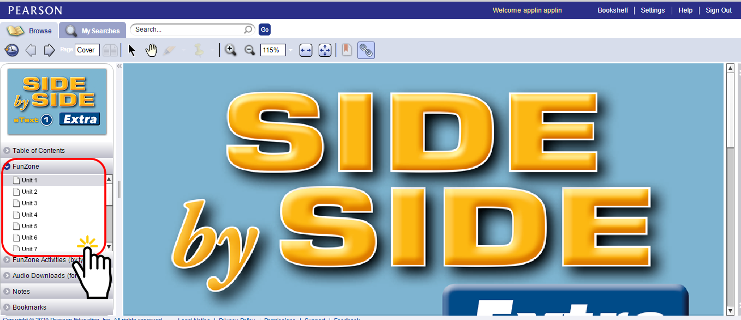Open the page history clock icon
Screen dimensions: 741x320
pos(11,50)
